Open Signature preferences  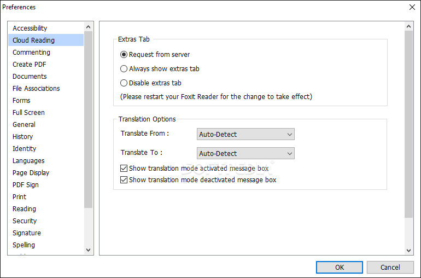point(46,233)
